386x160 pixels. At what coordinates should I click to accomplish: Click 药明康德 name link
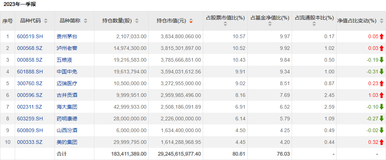(67, 119)
